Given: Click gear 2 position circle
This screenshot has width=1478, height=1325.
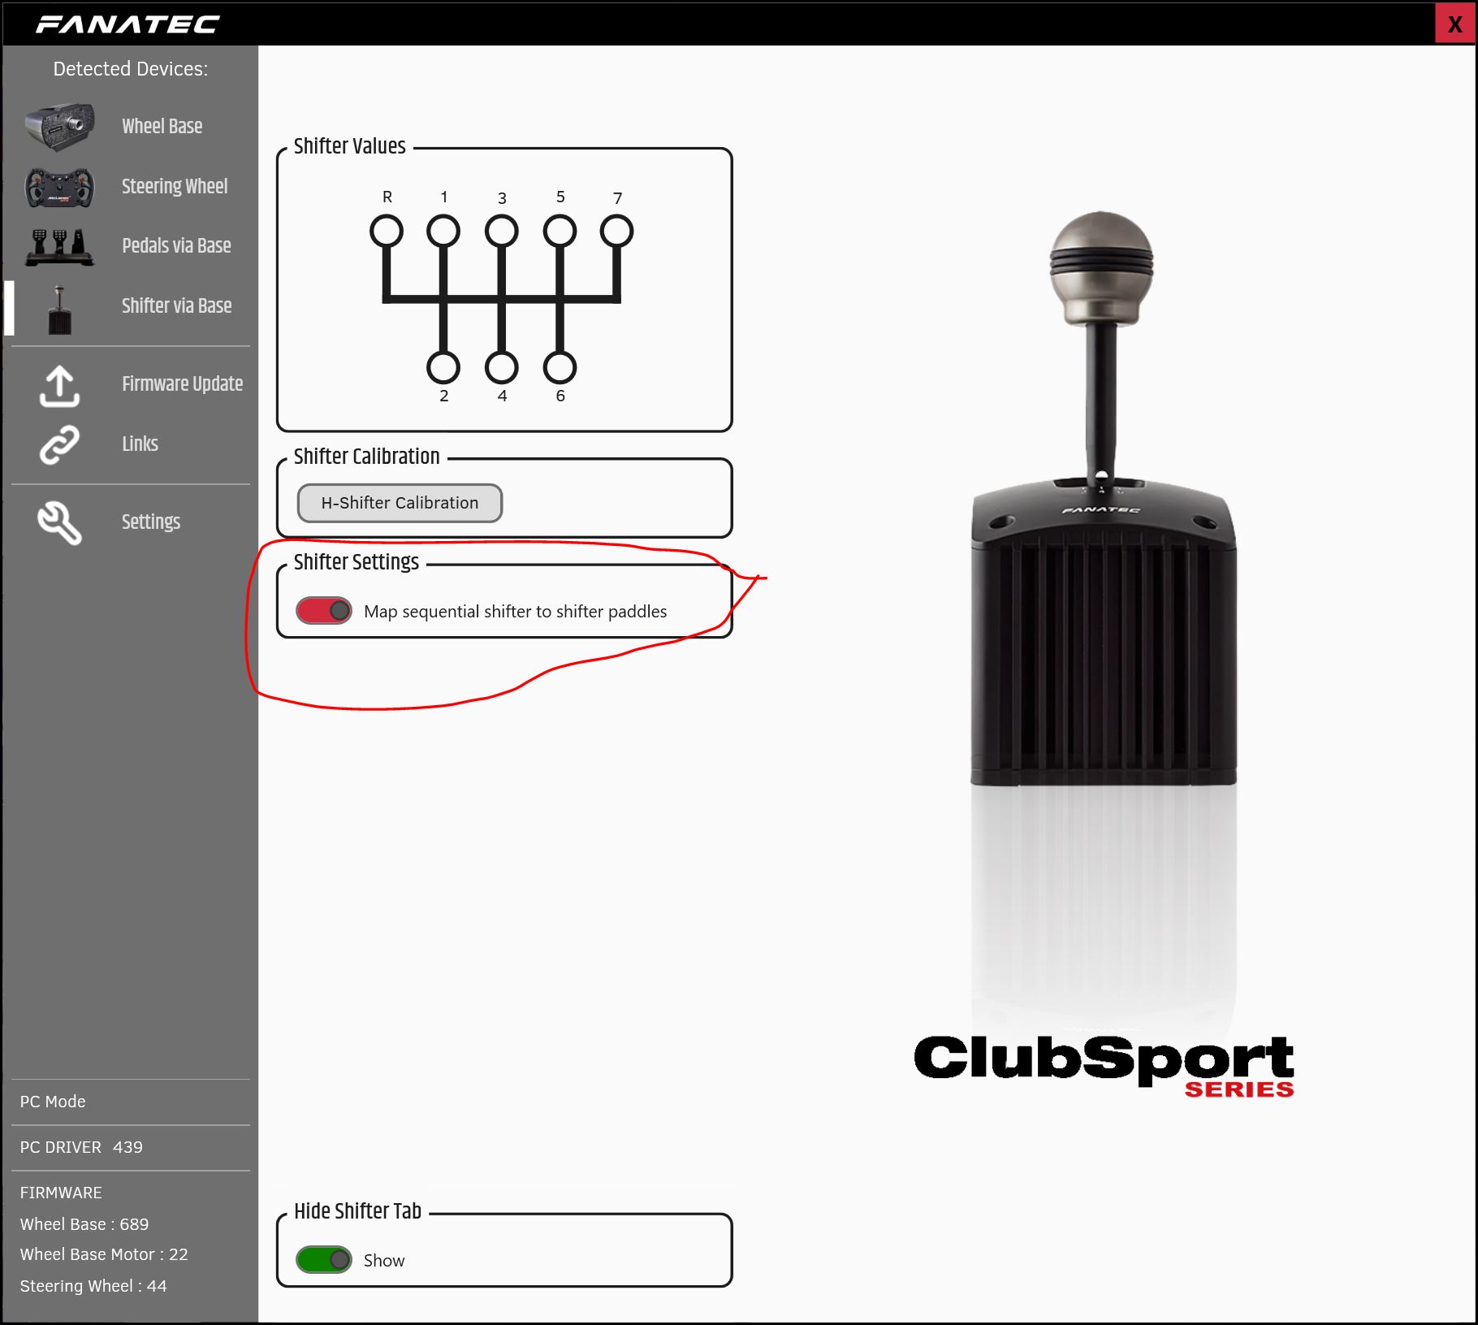Looking at the screenshot, I should (x=443, y=367).
